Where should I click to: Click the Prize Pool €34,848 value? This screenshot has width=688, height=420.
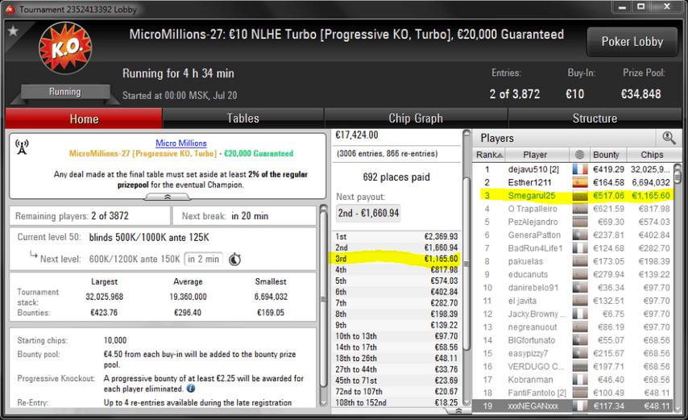pyautogui.click(x=640, y=94)
